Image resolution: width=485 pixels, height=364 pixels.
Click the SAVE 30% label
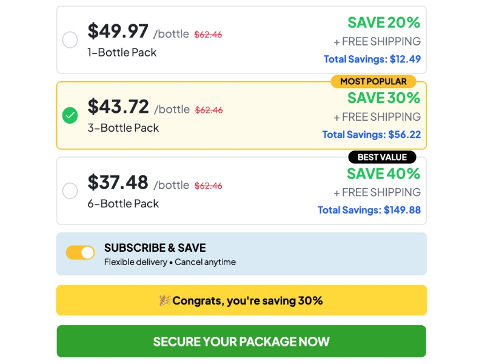384,98
